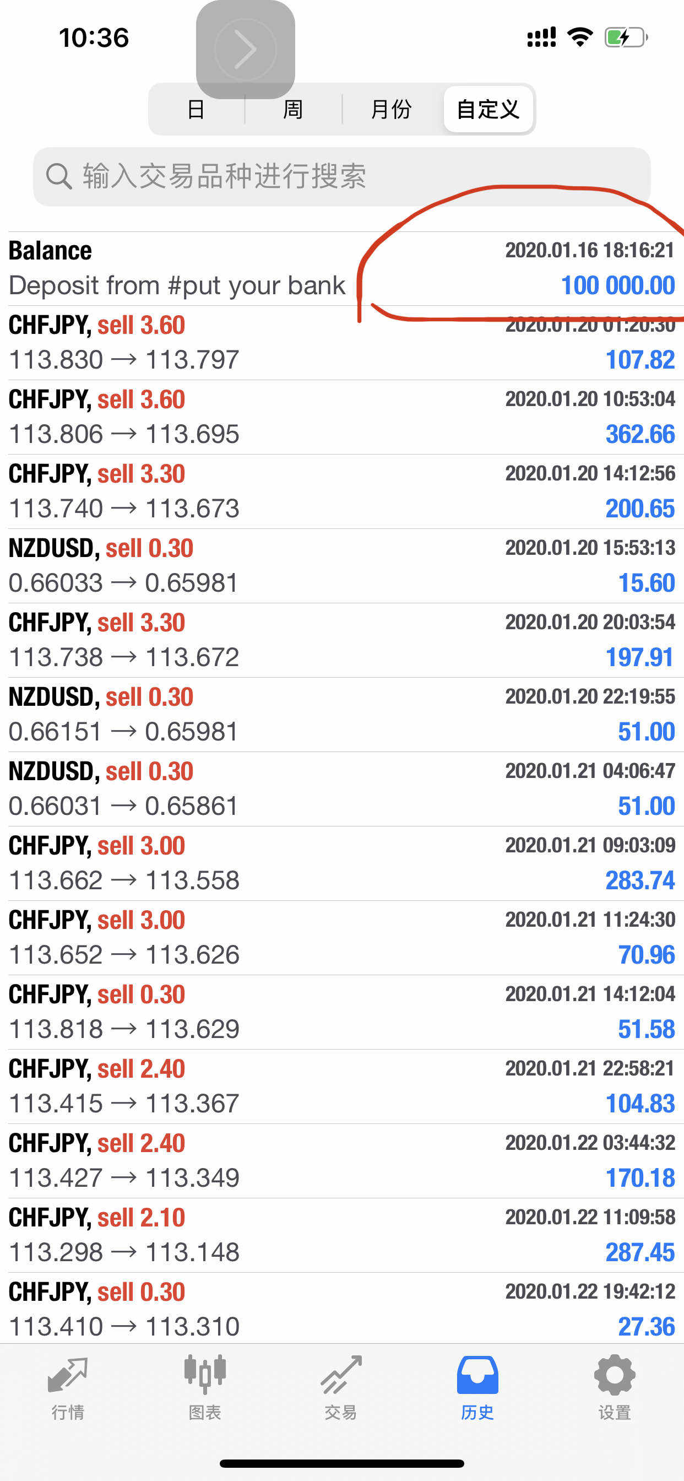The image size is (684, 1481).
Task: Tap the search magnifier icon
Action: (x=58, y=176)
